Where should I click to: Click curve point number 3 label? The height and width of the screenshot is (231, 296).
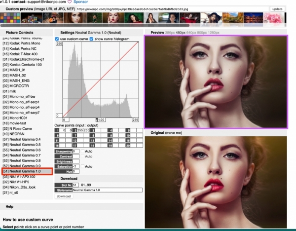(92, 130)
